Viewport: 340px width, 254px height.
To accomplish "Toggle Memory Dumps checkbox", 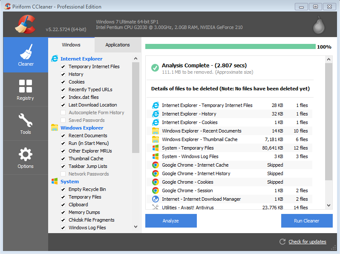I will click(63, 212).
